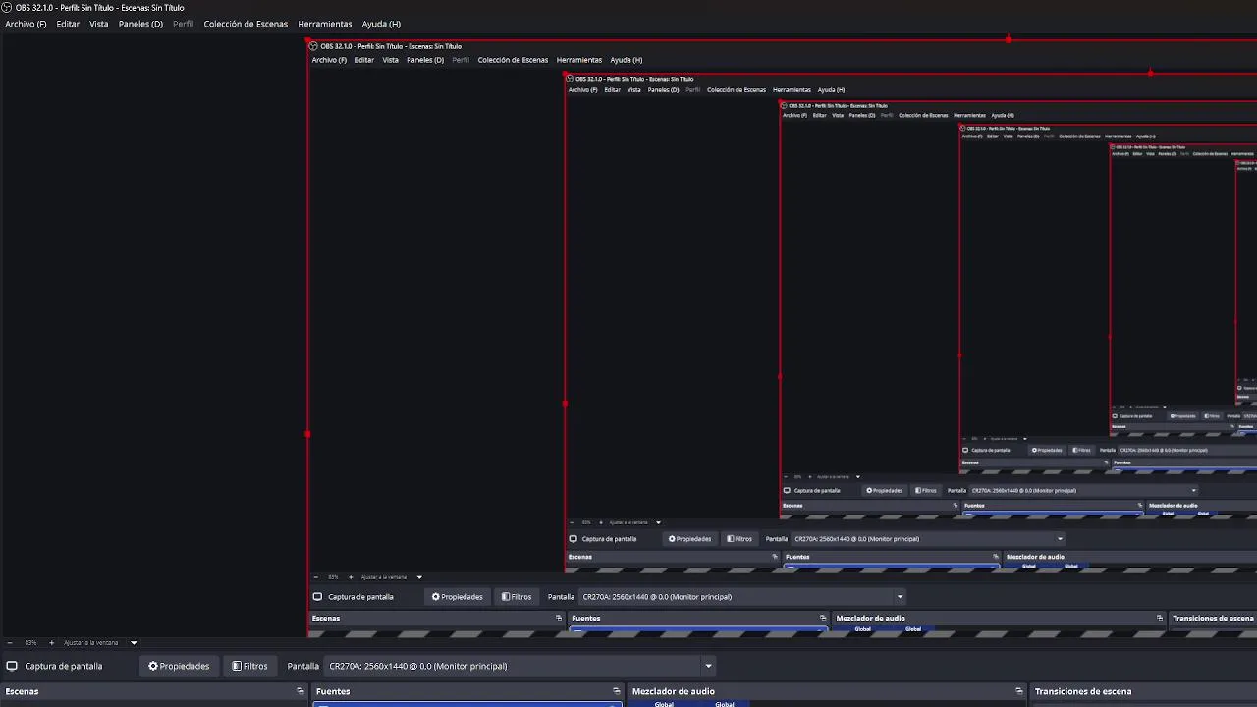The image size is (1257, 707).
Task: Click the main window's Pantalla label
Action: [x=302, y=666]
